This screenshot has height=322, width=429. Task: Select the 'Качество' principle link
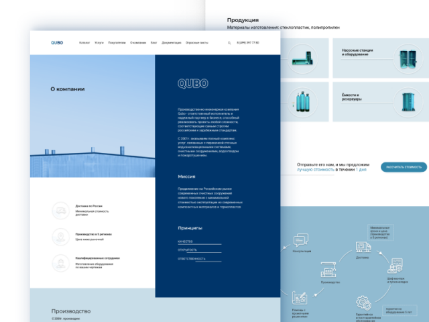point(200,241)
